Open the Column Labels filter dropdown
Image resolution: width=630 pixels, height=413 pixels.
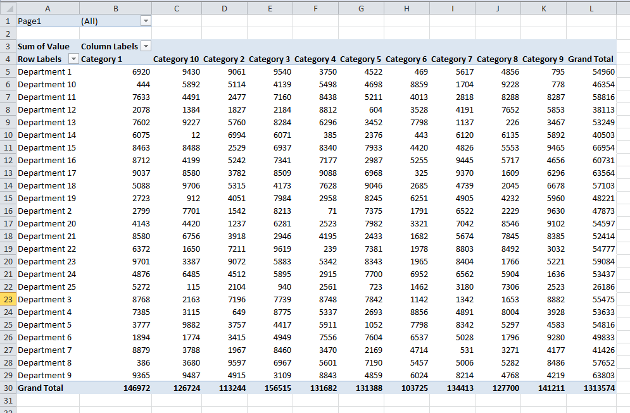tap(146, 46)
